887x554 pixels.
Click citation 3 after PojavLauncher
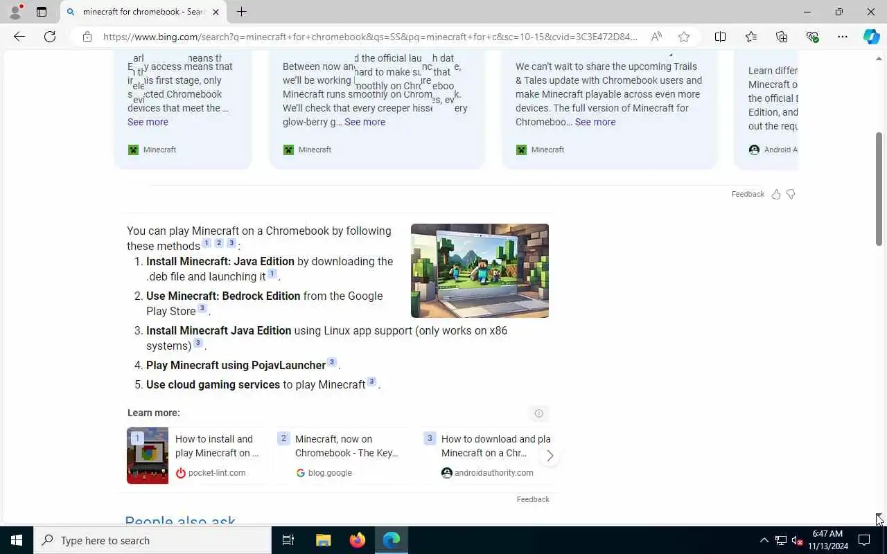click(332, 362)
